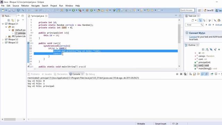Viewport: 222px width, 125px height.
Task: Toggle Sort alphabetically in Outline view
Action: tap(207, 49)
